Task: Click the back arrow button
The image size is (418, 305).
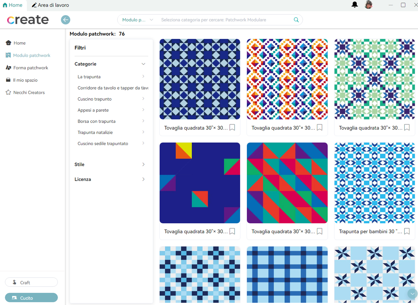Action: (65, 20)
